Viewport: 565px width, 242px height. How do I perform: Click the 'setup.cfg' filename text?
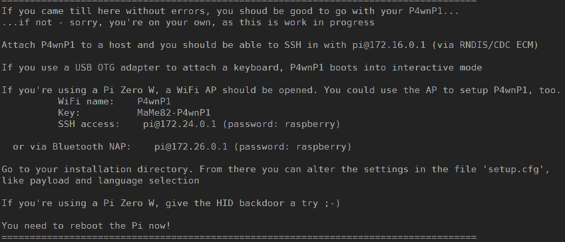pos(518,170)
